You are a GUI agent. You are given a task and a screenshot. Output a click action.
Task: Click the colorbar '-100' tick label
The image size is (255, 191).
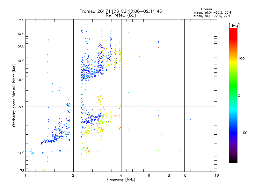tap(243, 133)
